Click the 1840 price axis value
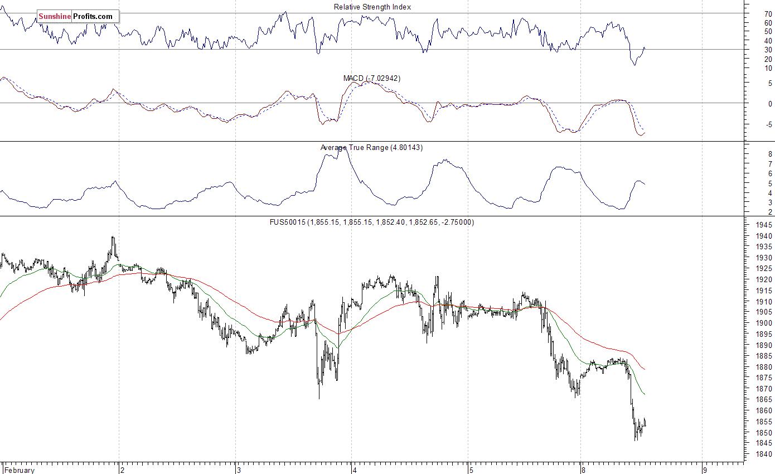This screenshot has width=775, height=474. [763, 454]
